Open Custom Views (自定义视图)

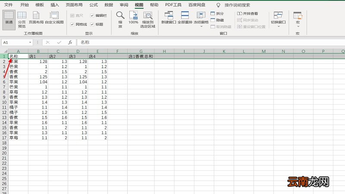54,18
